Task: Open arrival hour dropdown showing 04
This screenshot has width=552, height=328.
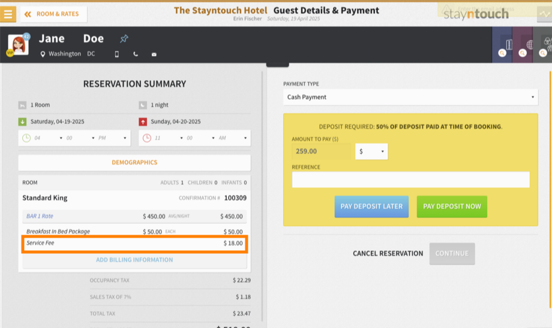Action: point(48,138)
